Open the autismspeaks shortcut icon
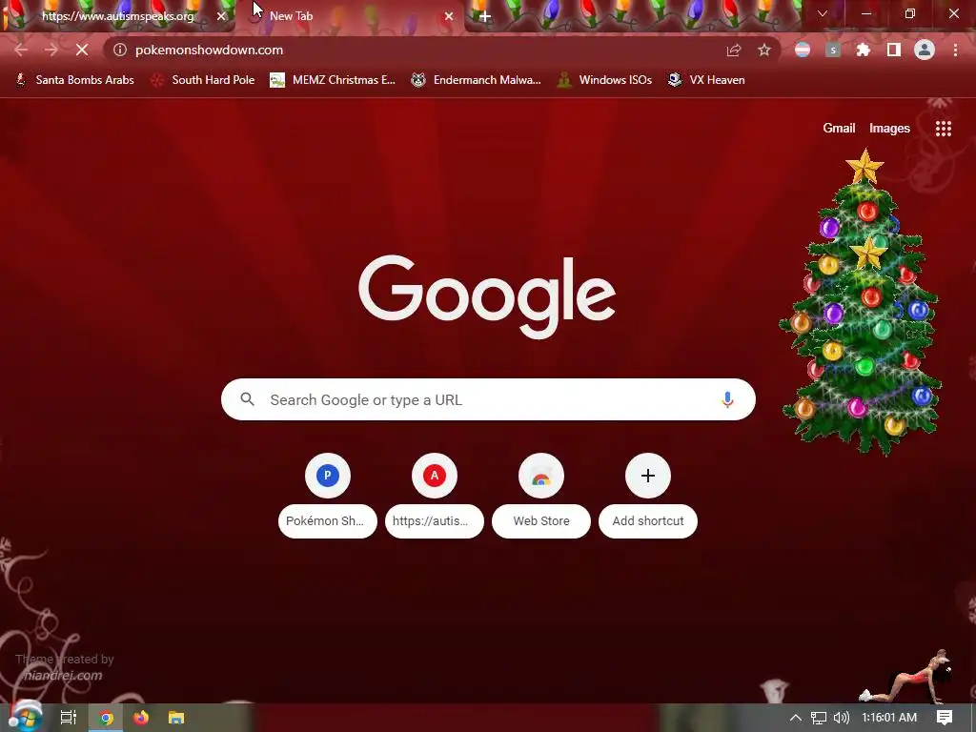976x732 pixels. pyautogui.click(x=435, y=476)
